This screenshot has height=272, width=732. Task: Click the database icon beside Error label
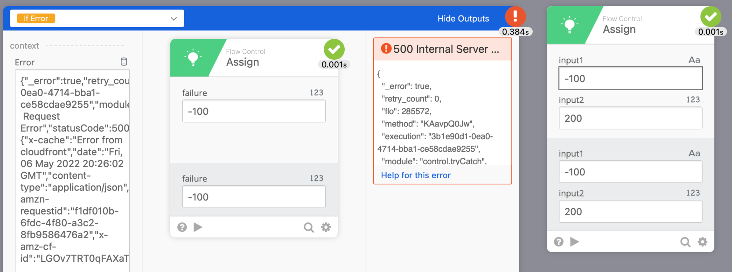[x=124, y=62]
